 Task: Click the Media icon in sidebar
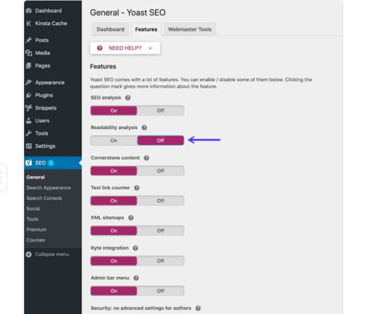click(29, 53)
